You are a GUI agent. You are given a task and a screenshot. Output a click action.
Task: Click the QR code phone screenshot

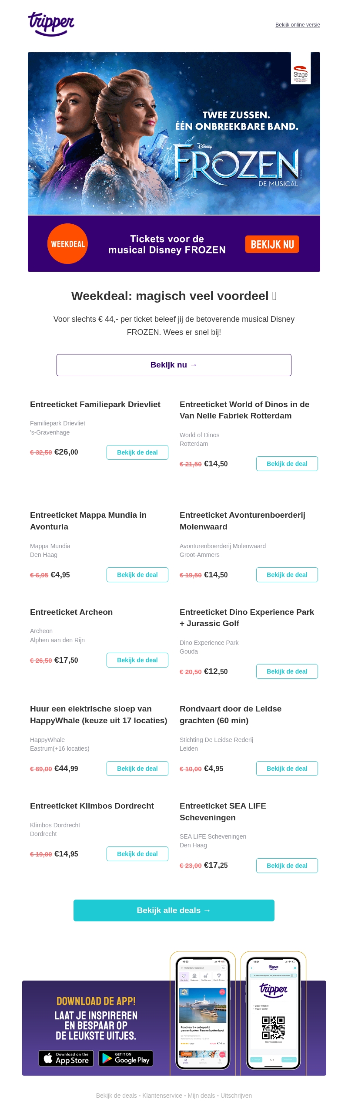273,1013
